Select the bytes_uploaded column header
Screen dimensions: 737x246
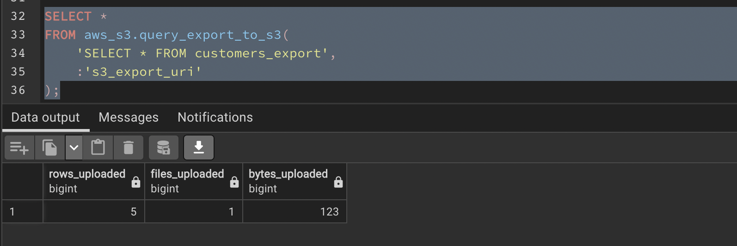pos(288,174)
